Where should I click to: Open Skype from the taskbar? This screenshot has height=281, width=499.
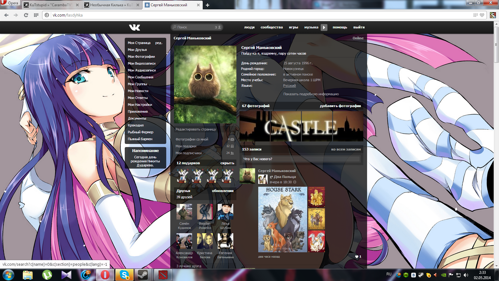(124, 275)
